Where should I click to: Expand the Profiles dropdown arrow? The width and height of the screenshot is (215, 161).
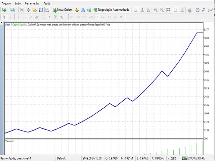(x=16, y=10)
